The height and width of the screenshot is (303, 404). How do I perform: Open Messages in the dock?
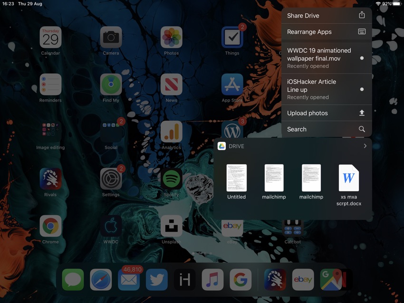point(73,280)
